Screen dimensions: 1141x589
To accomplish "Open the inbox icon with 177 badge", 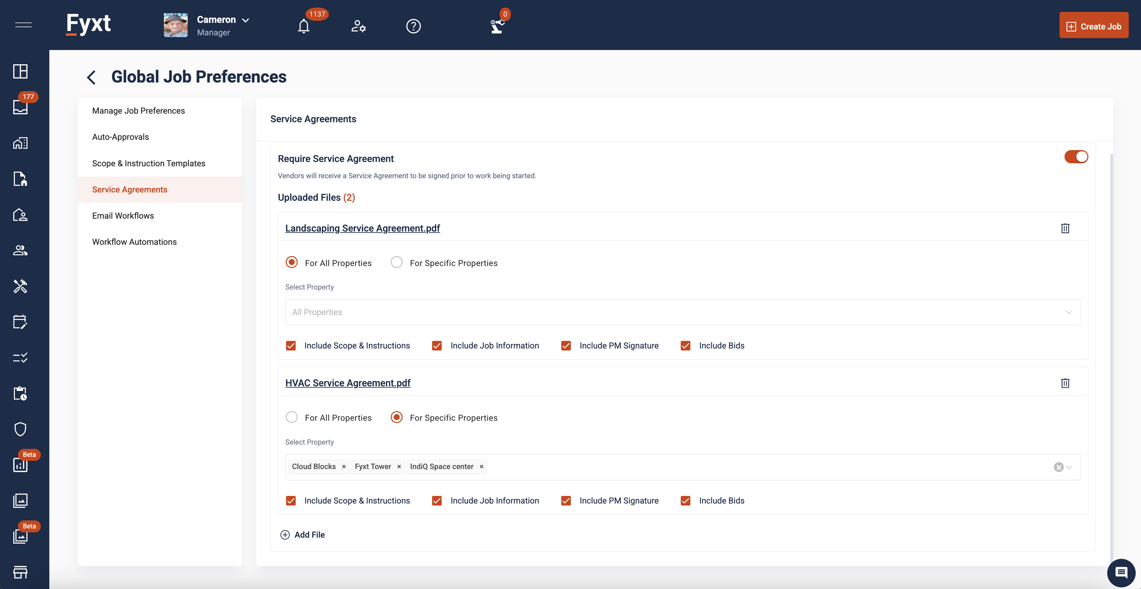I will [21, 107].
